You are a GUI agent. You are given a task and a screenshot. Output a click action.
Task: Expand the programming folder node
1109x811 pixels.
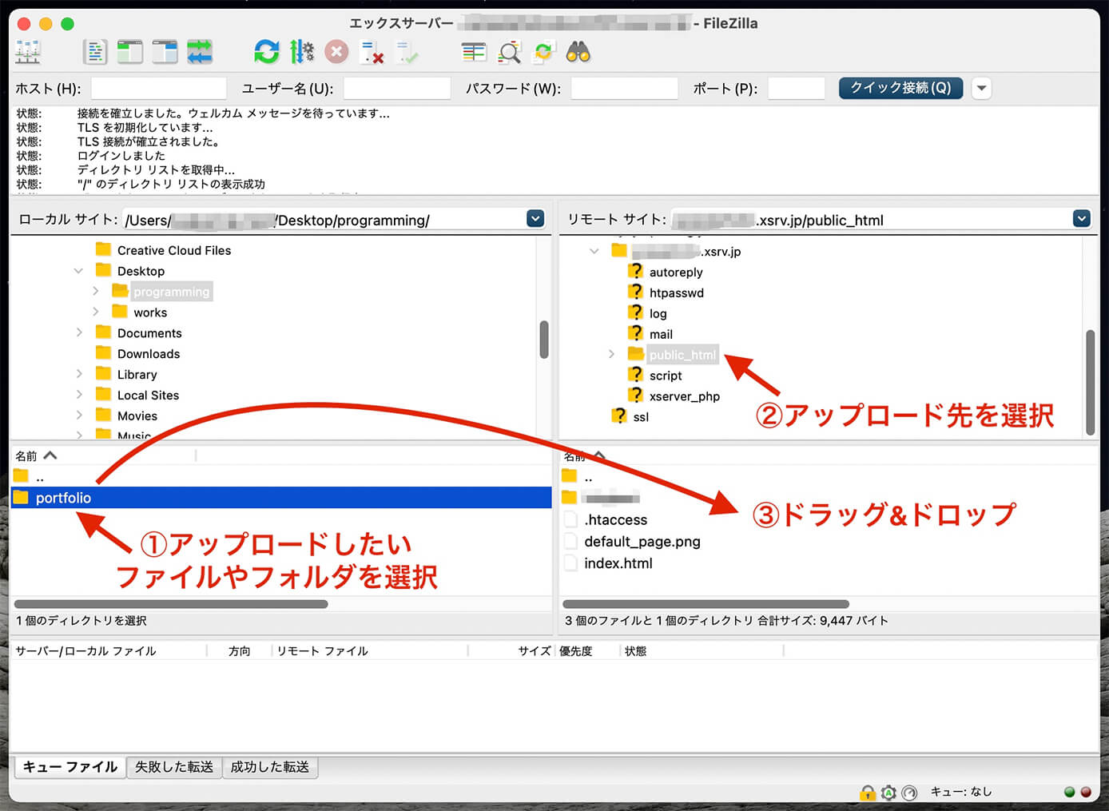(x=96, y=291)
